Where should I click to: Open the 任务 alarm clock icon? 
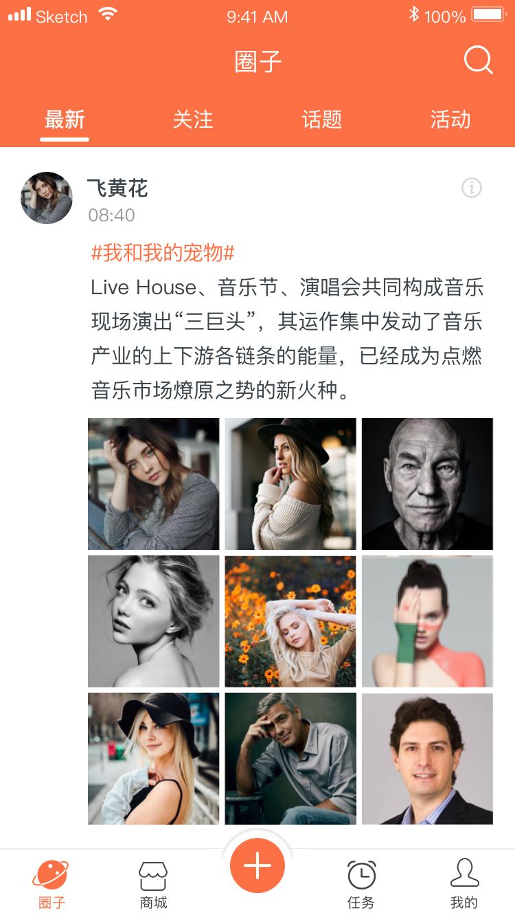361,874
